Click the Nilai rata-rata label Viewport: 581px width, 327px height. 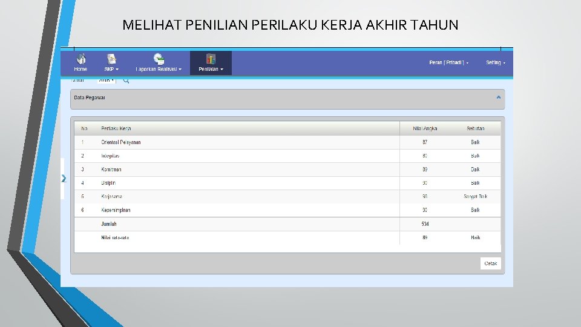[x=115, y=237]
